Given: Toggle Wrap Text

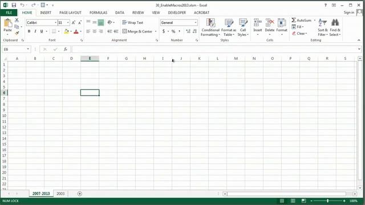Looking at the screenshot, I should pos(133,23).
